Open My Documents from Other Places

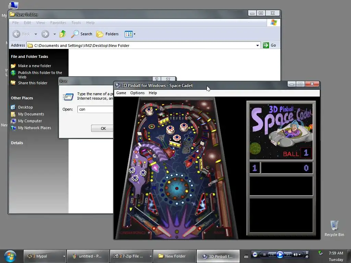tap(31, 114)
